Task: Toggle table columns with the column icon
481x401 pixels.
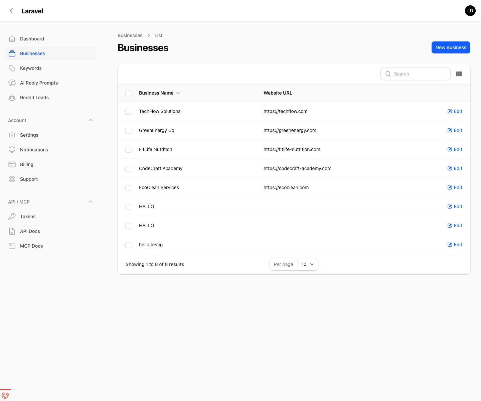Action: click(x=459, y=74)
